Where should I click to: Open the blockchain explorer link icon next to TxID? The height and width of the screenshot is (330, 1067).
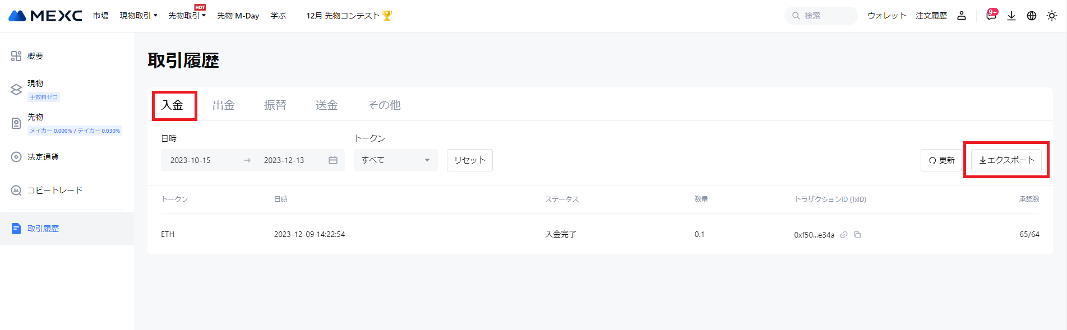(844, 235)
